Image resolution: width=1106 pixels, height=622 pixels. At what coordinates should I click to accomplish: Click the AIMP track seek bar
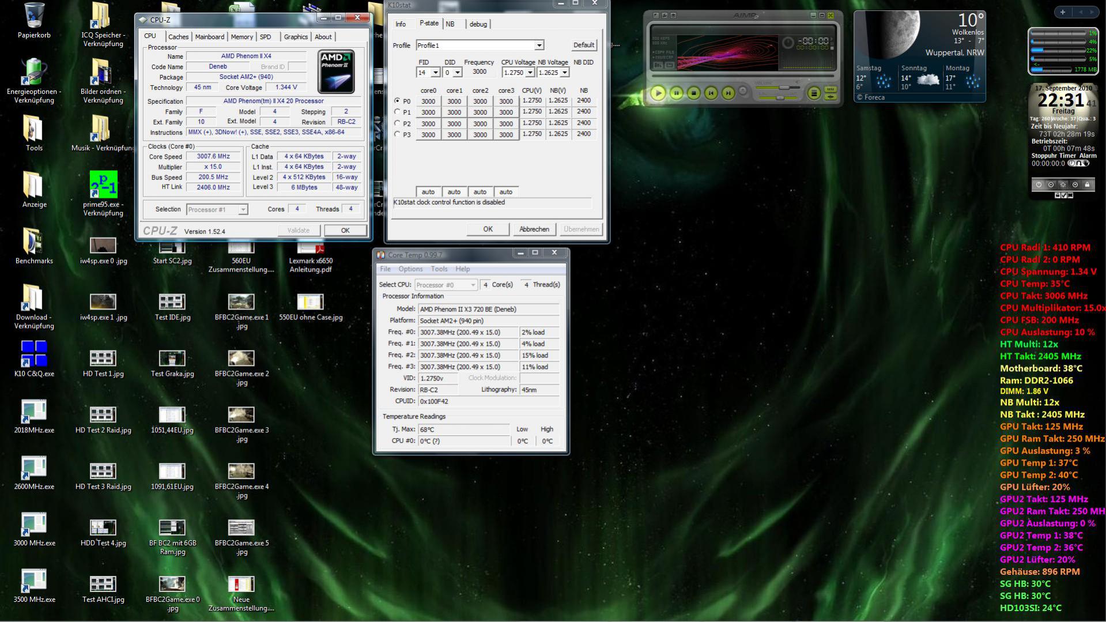pos(742,76)
